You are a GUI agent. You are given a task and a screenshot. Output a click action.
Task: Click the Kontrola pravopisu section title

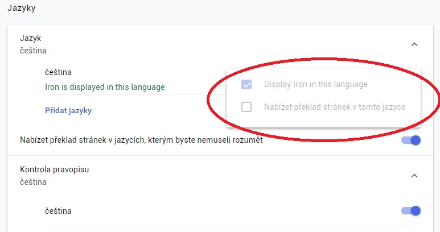[55, 169]
